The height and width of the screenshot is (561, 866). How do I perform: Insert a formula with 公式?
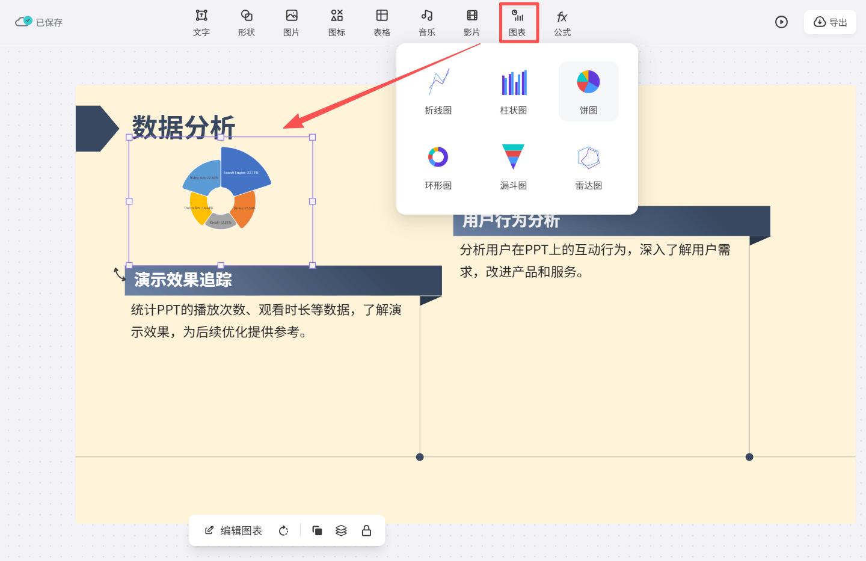tap(562, 22)
